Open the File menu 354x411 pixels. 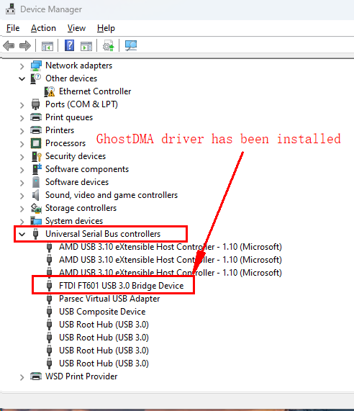(x=13, y=28)
